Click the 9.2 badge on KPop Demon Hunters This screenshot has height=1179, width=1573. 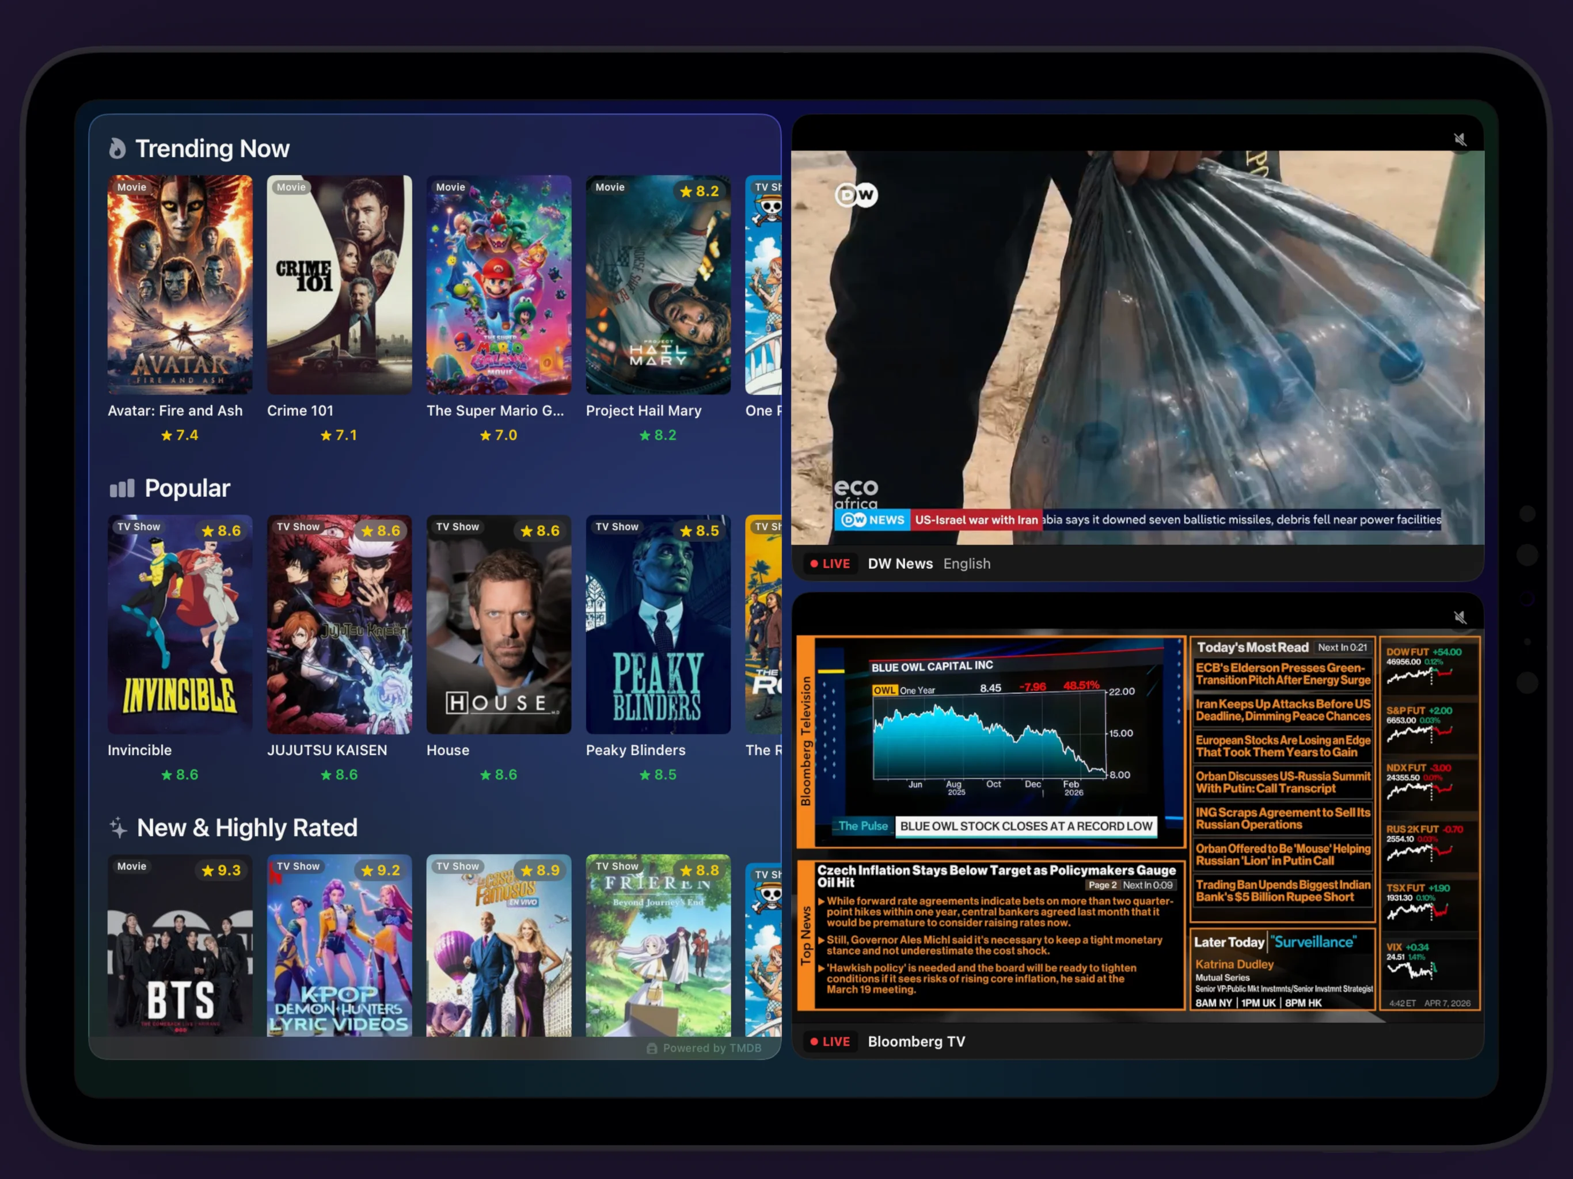click(x=381, y=870)
